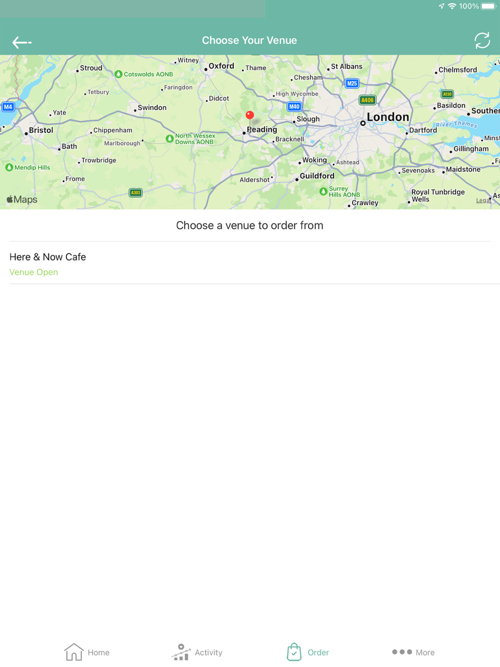This screenshot has height=667, width=500.
Task: Open the Legal link on the map
Action: pyautogui.click(x=483, y=200)
